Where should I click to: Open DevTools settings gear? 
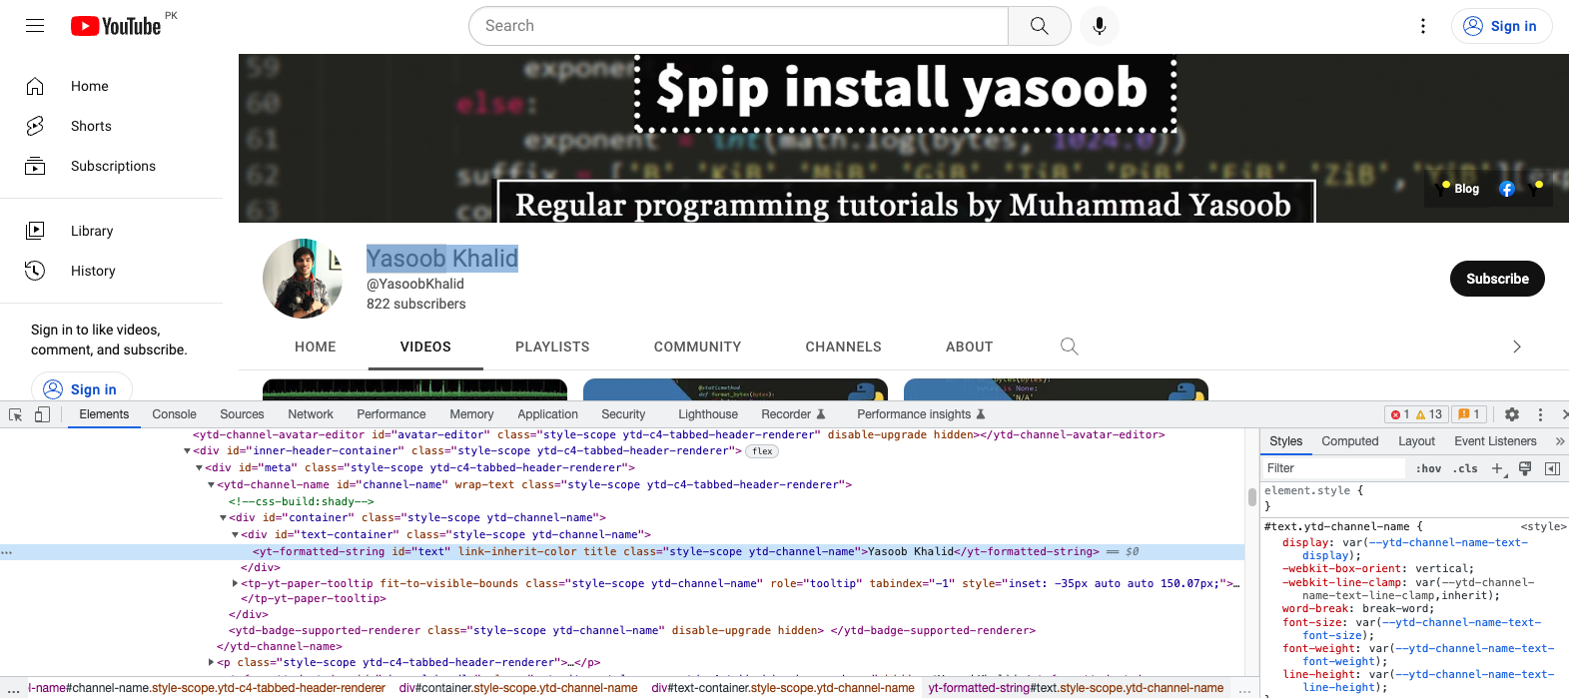point(1512,414)
